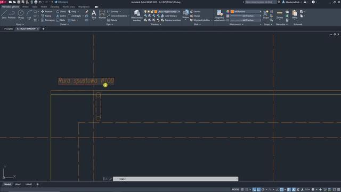Open Właściwości warstwy (layer properties)
The height and width of the screenshot is (192, 341).
click(x=137, y=15)
